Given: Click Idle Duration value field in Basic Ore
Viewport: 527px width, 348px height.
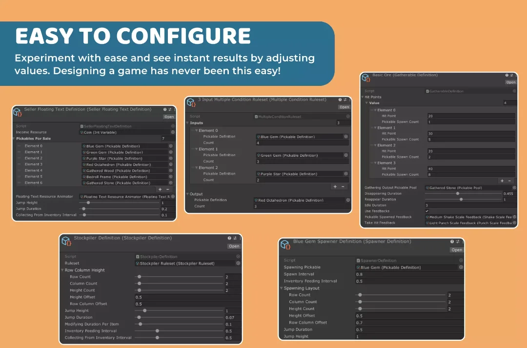Looking at the screenshot, I should [x=470, y=205].
